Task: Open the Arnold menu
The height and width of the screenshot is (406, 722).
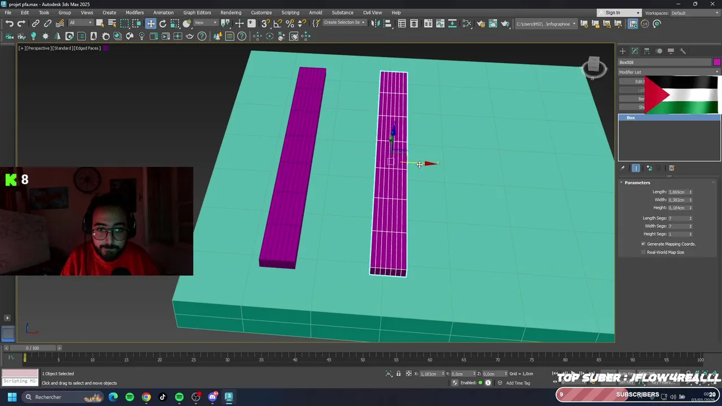Action: click(315, 12)
